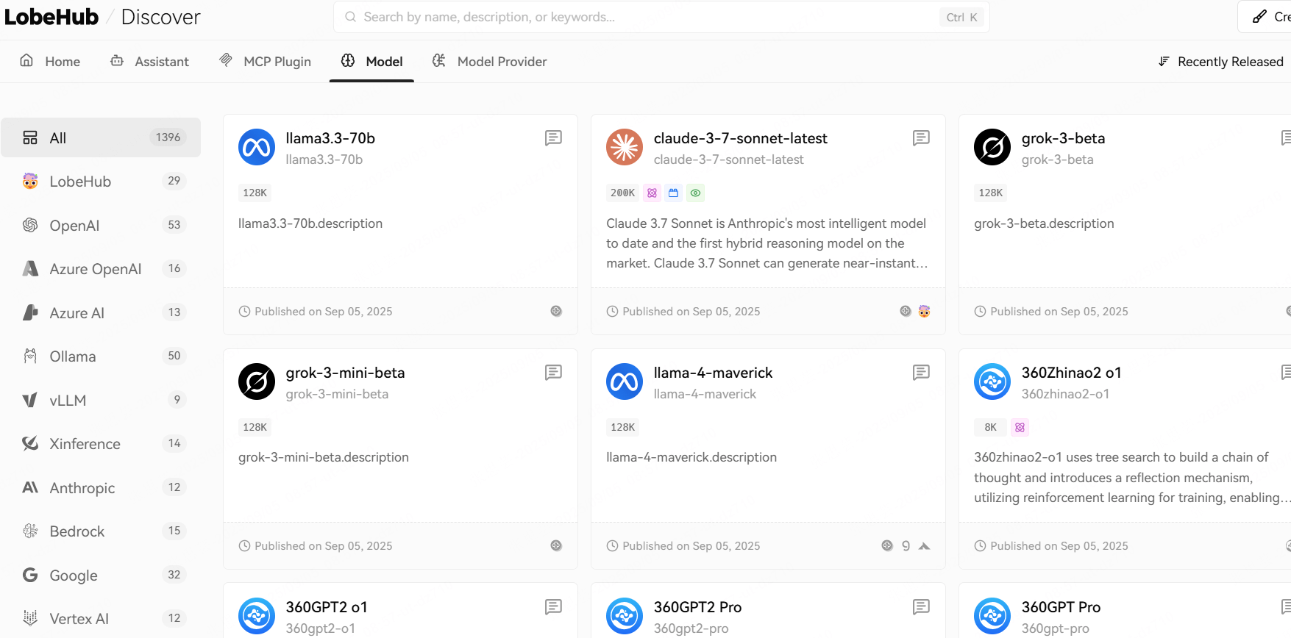This screenshot has height=638, width=1291.
Task: Click OpenAI provider icon in claude card footer
Action: pyautogui.click(x=906, y=311)
